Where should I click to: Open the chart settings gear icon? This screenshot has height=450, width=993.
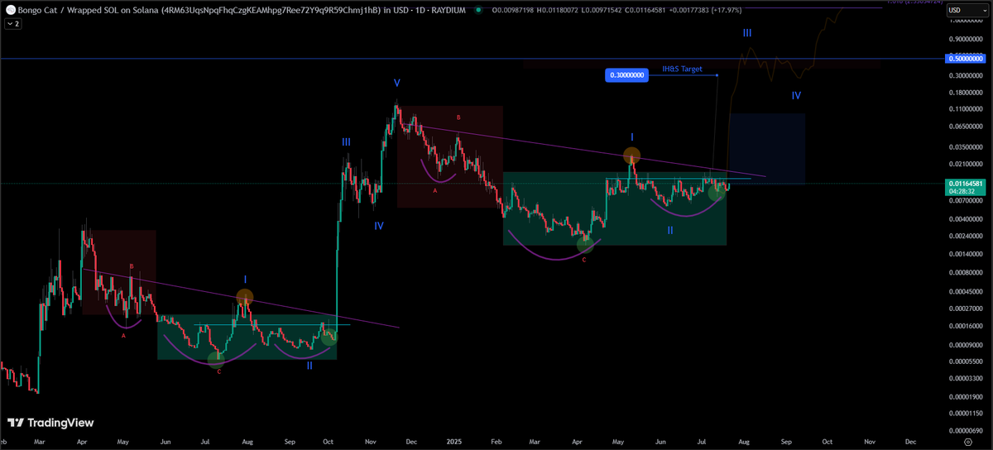coord(967,443)
